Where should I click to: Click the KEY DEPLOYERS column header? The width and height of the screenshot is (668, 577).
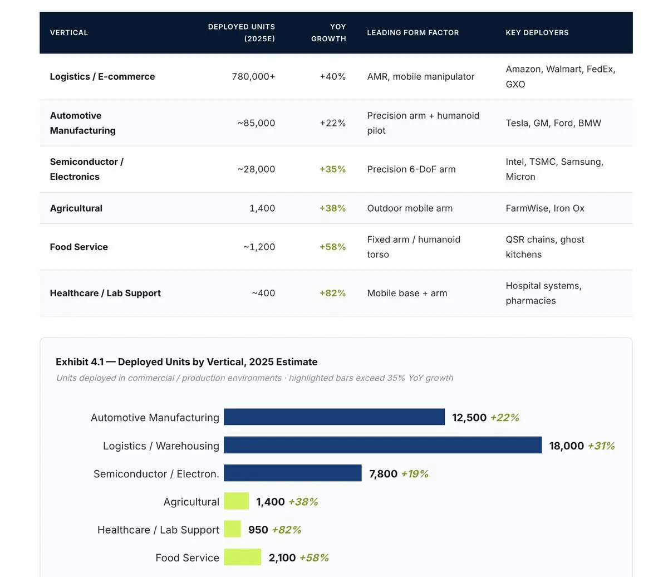pyautogui.click(x=537, y=32)
